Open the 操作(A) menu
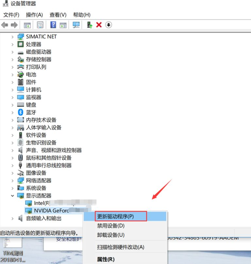The image size is (251, 264). click(x=34, y=15)
